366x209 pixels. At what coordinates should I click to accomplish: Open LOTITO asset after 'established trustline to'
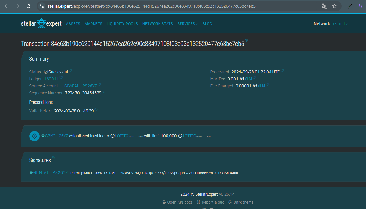pos(127,136)
